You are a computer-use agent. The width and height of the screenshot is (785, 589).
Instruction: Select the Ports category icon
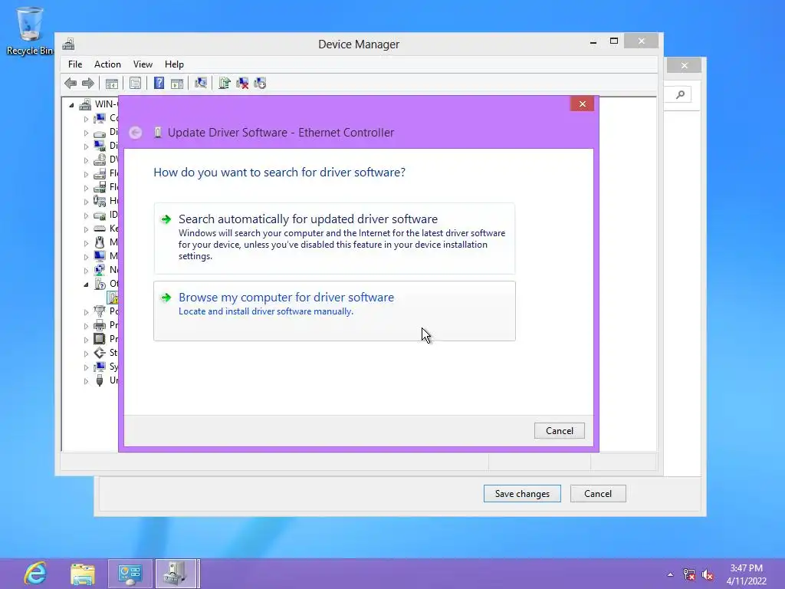[100, 311]
